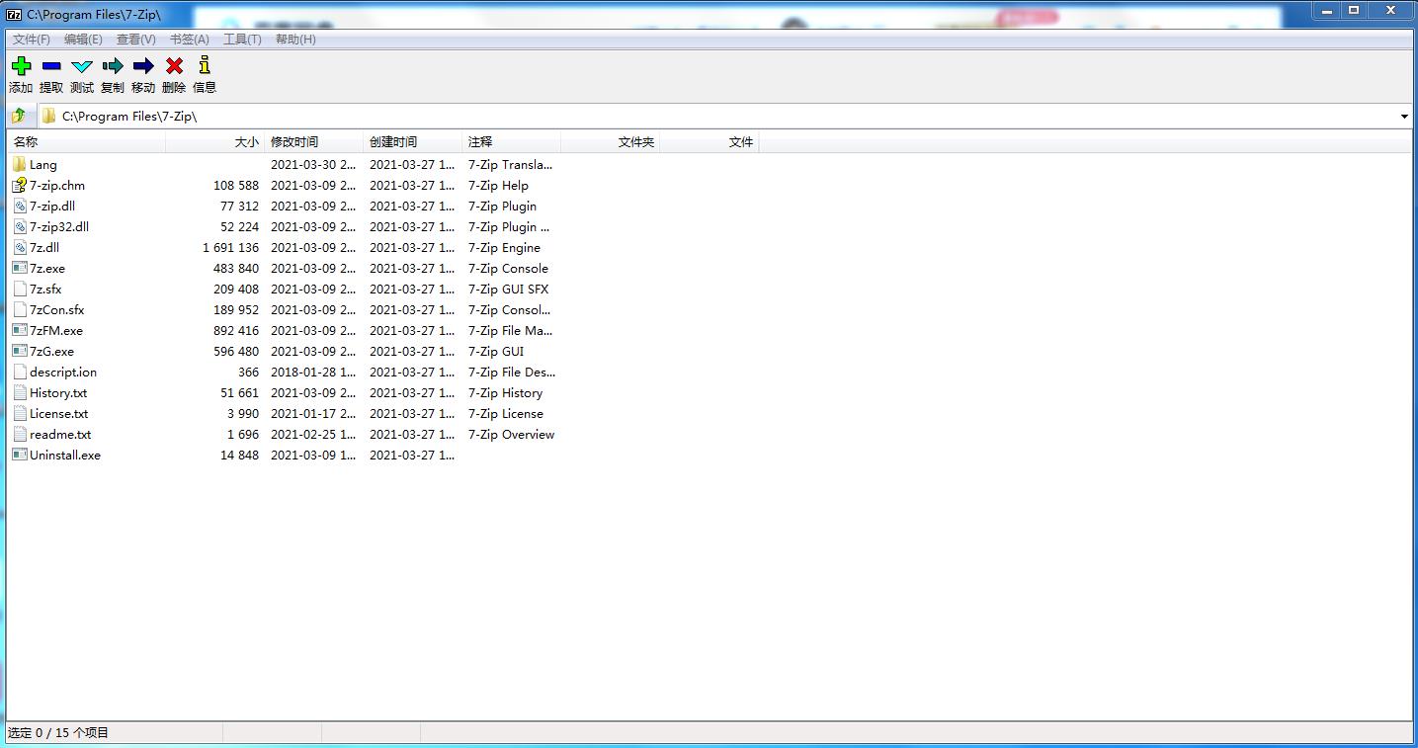Click the 892 416 size of 7zFM.exe
Viewport: 1418px width, 748px height.
tap(236, 331)
